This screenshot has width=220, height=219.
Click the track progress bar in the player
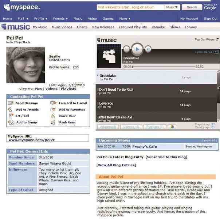[164, 67]
